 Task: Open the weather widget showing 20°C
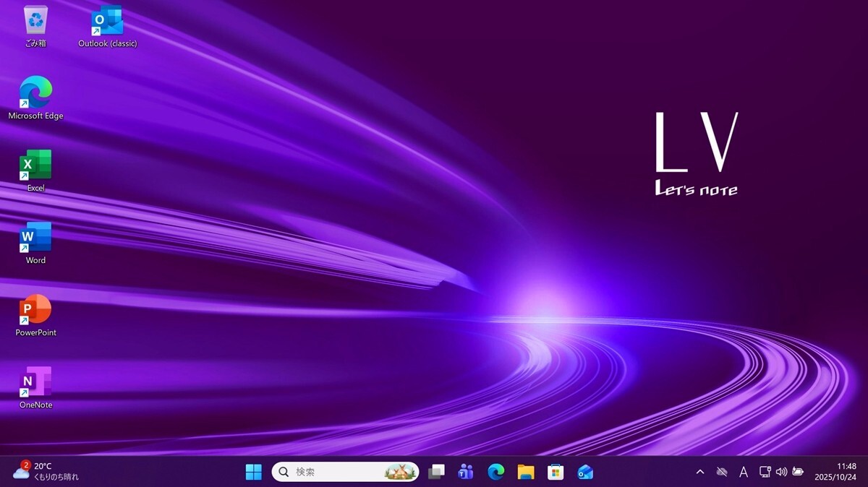(46, 472)
